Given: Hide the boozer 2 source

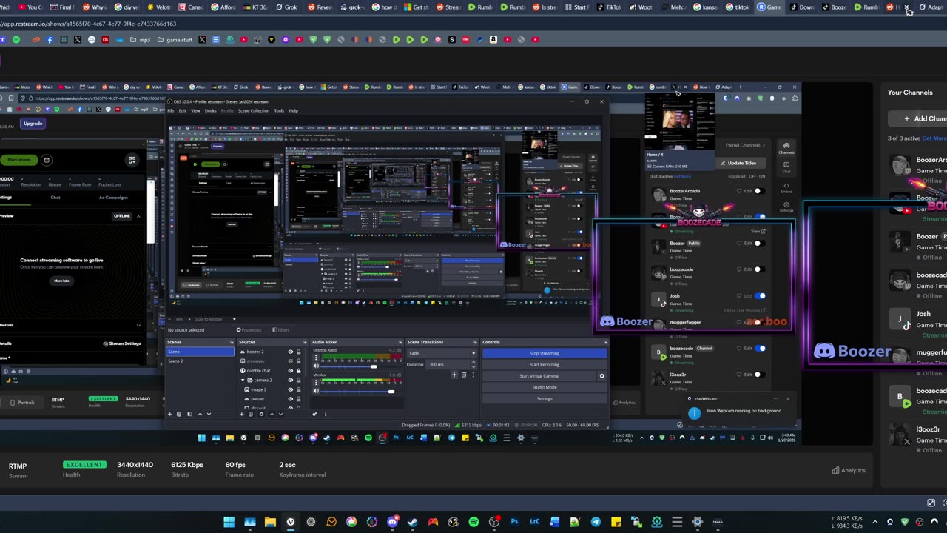Looking at the screenshot, I should (x=290, y=352).
